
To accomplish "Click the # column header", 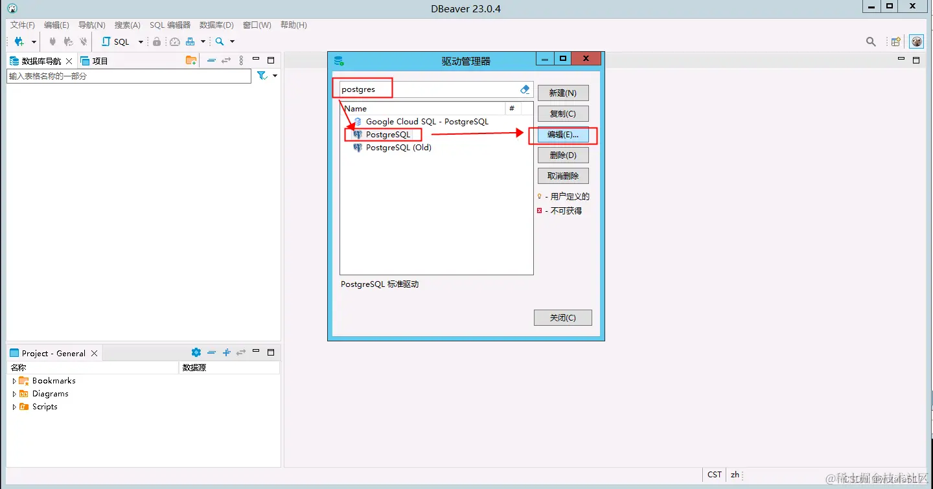I will [x=513, y=108].
